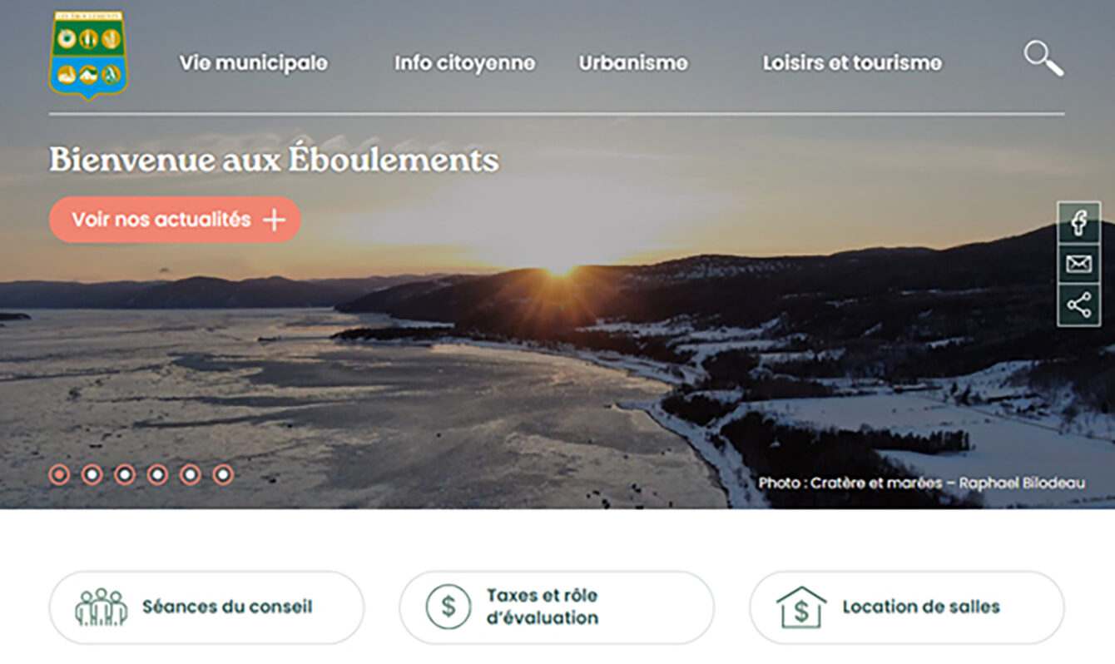Click the people icon for Séances du conseil
Screen dimensions: 1115x664
pos(101,607)
